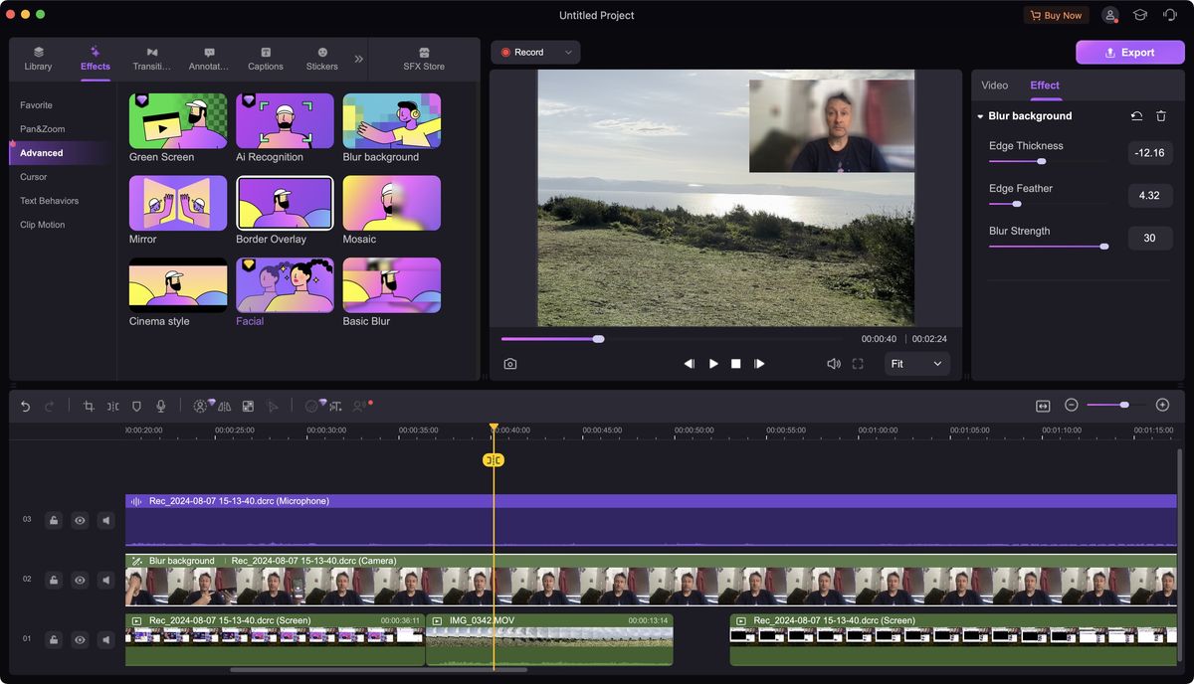The width and height of the screenshot is (1194, 684).
Task: Open the Fit zoom level dropdown
Action: (915, 364)
